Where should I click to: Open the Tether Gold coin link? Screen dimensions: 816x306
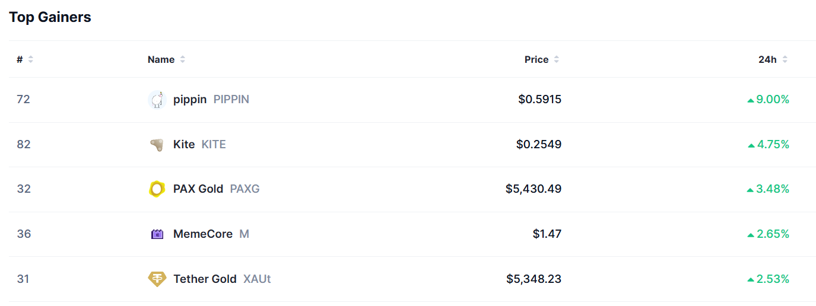205,279
